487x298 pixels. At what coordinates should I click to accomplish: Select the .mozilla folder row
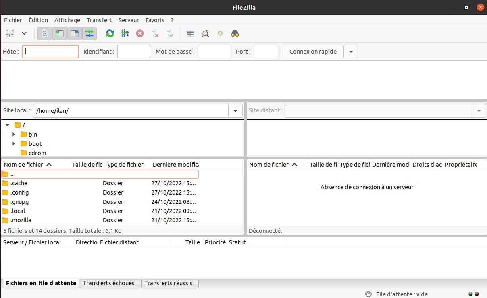pyautogui.click(x=100, y=220)
